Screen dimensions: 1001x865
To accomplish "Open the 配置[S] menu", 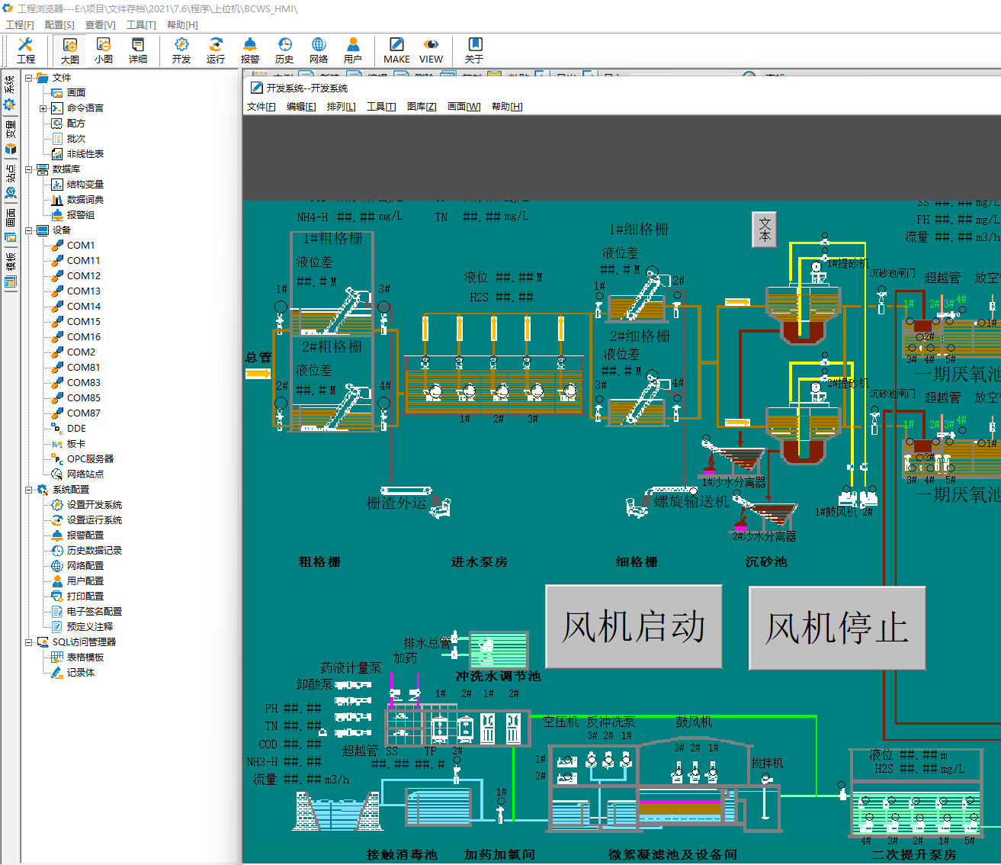I will coord(59,25).
